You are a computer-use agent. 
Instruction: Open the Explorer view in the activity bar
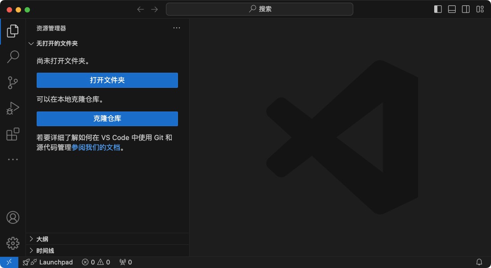click(12, 30)
